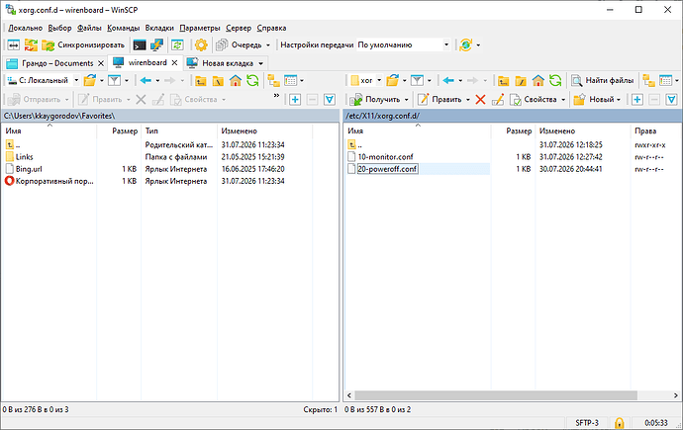Click the Compare Directories icon in main toolbar

point(14,44)
